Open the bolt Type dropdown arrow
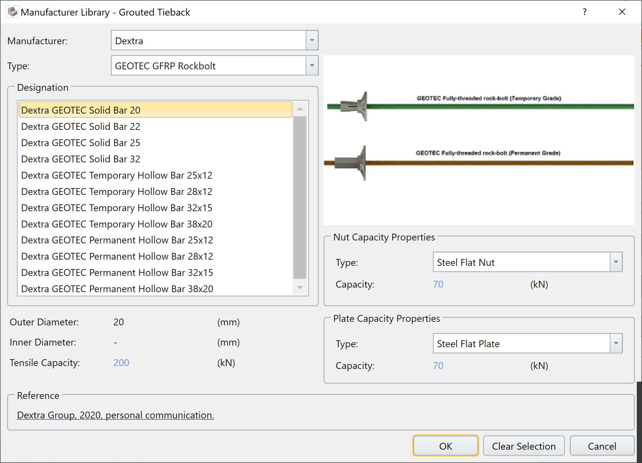 click(312, 65)
